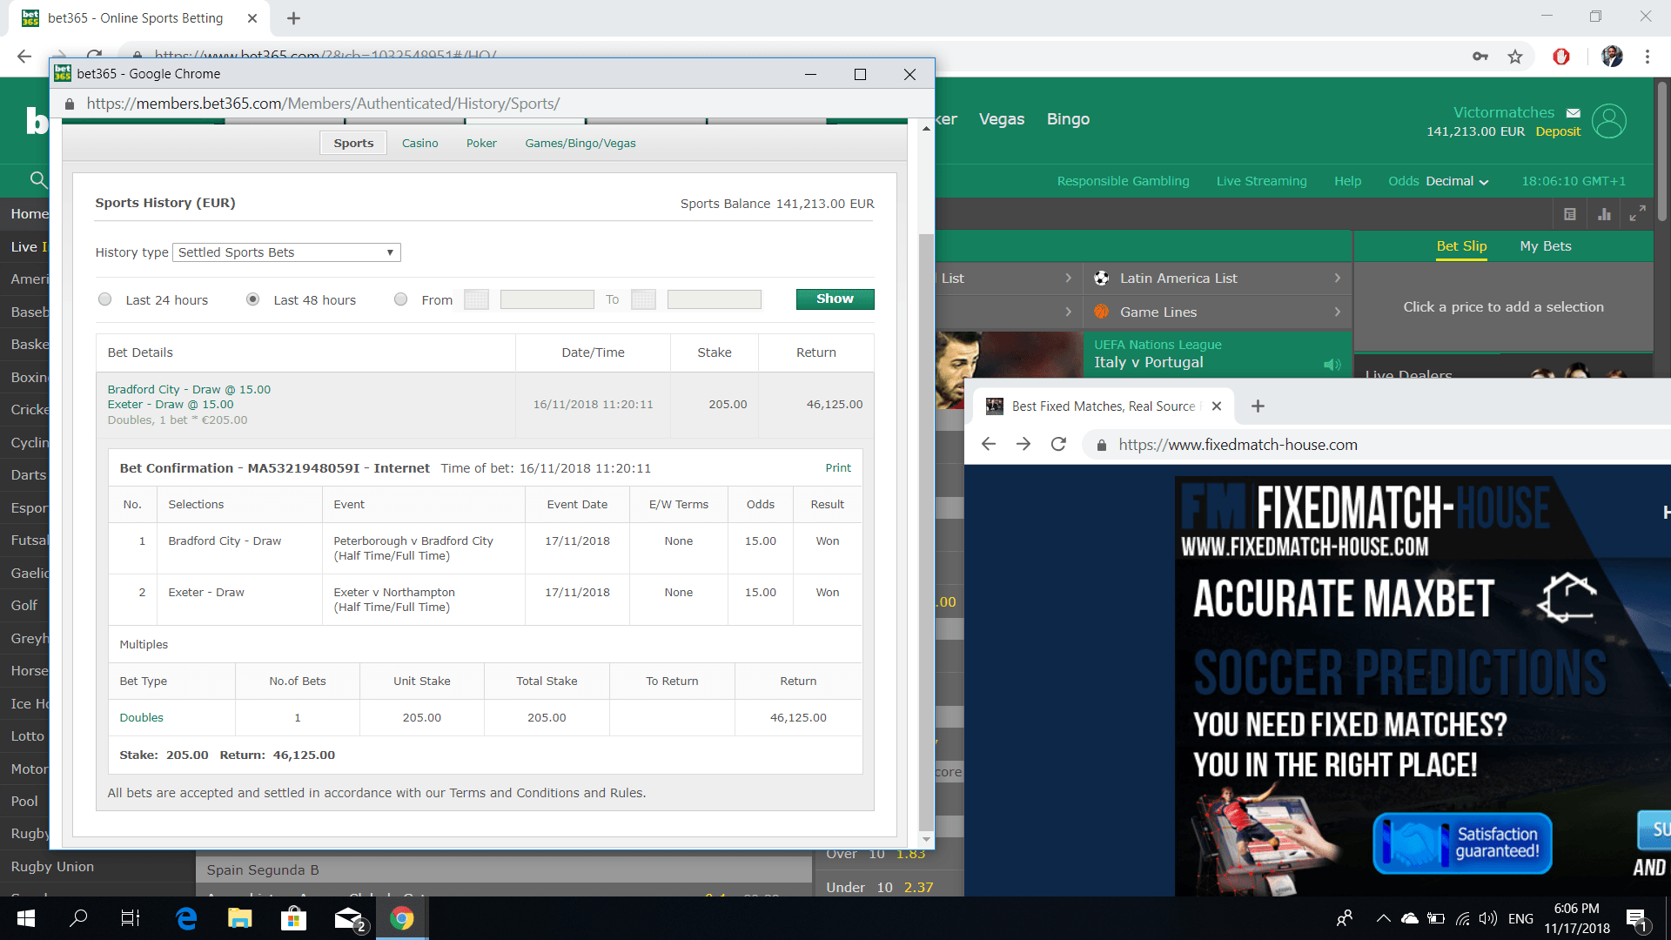Image resolution: width=1671 pixels, height=940 pixels.
Task: Open the account profile avatar icon
Action: [x=1609, y=121]
